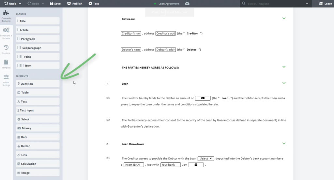334x180 pixels.
Task: Collapse the Loan section chevron
Action: click(x=284, y=83)
